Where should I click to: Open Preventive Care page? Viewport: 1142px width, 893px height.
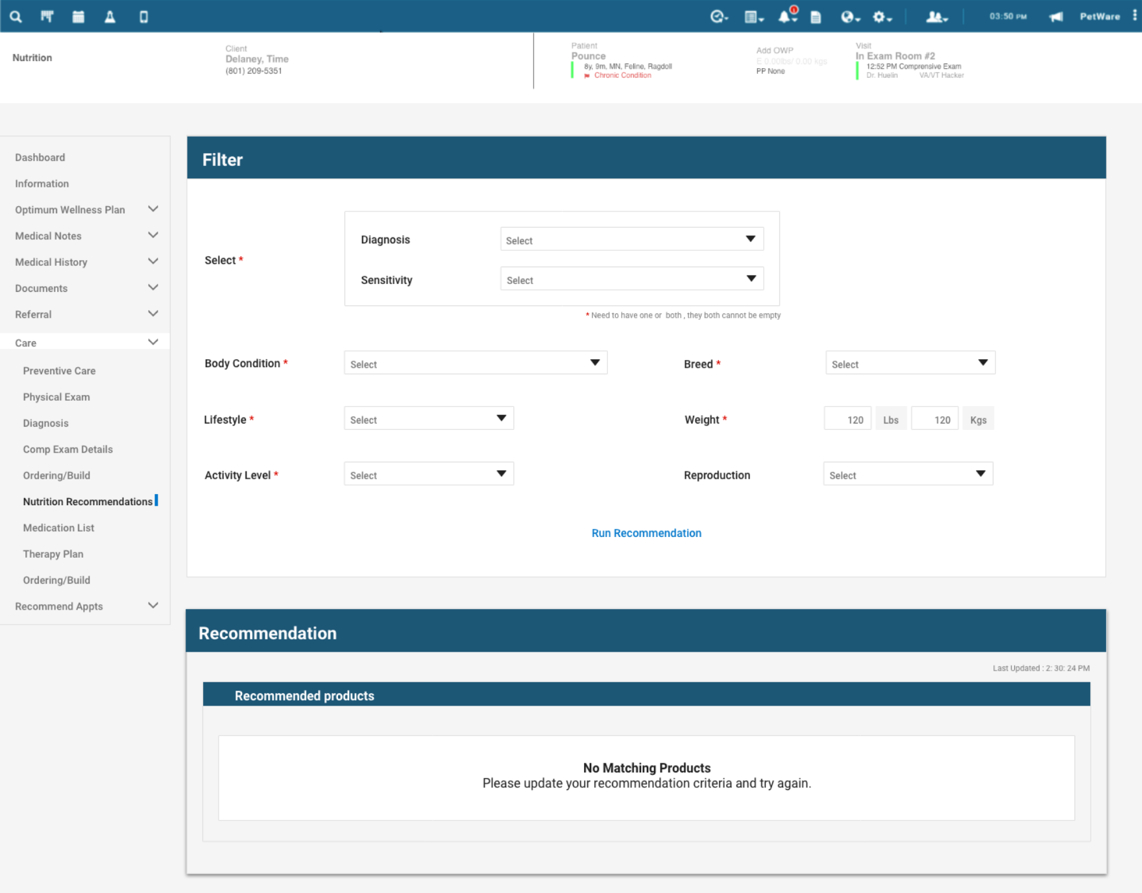[59, 371]
